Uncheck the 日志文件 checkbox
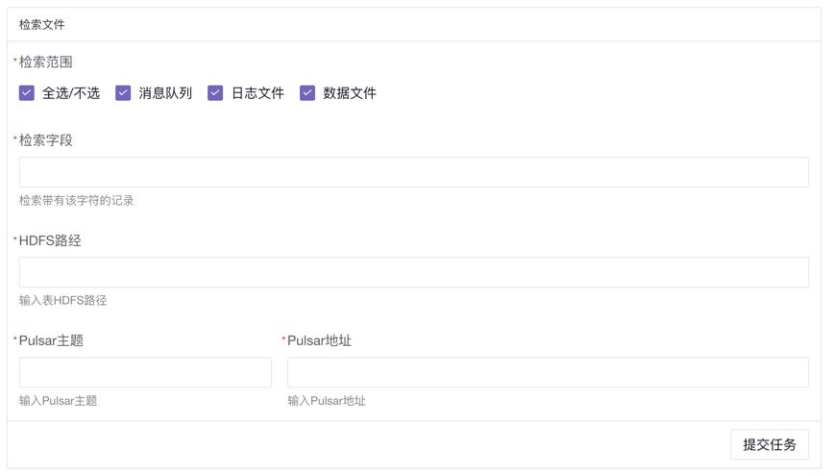This screenshot has width=831, height=476. click(215, 93)
